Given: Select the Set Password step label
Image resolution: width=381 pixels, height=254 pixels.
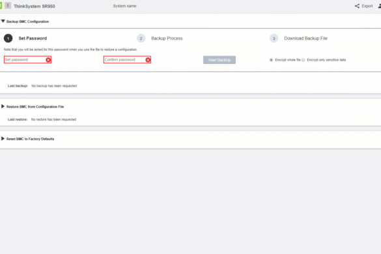Looking at the screenshot, I should coord(33,38).
